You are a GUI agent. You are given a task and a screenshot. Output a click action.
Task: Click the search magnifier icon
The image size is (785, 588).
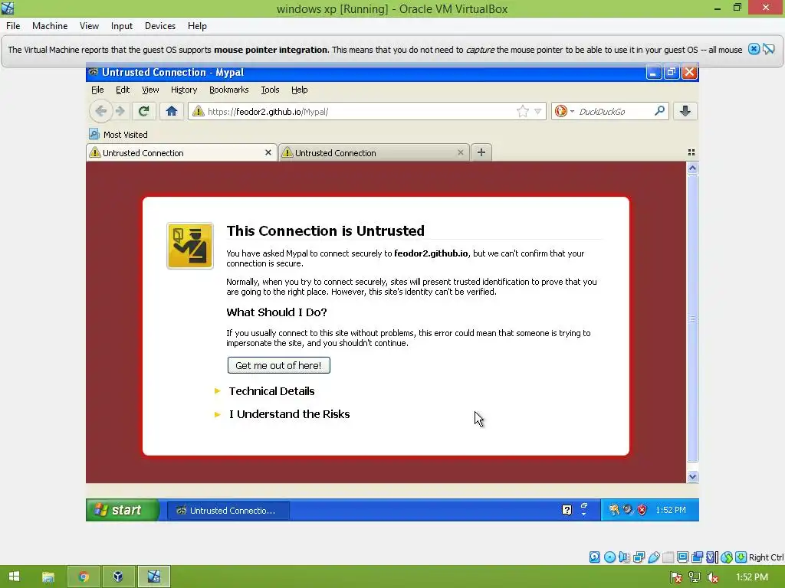(x=660, y=110)
